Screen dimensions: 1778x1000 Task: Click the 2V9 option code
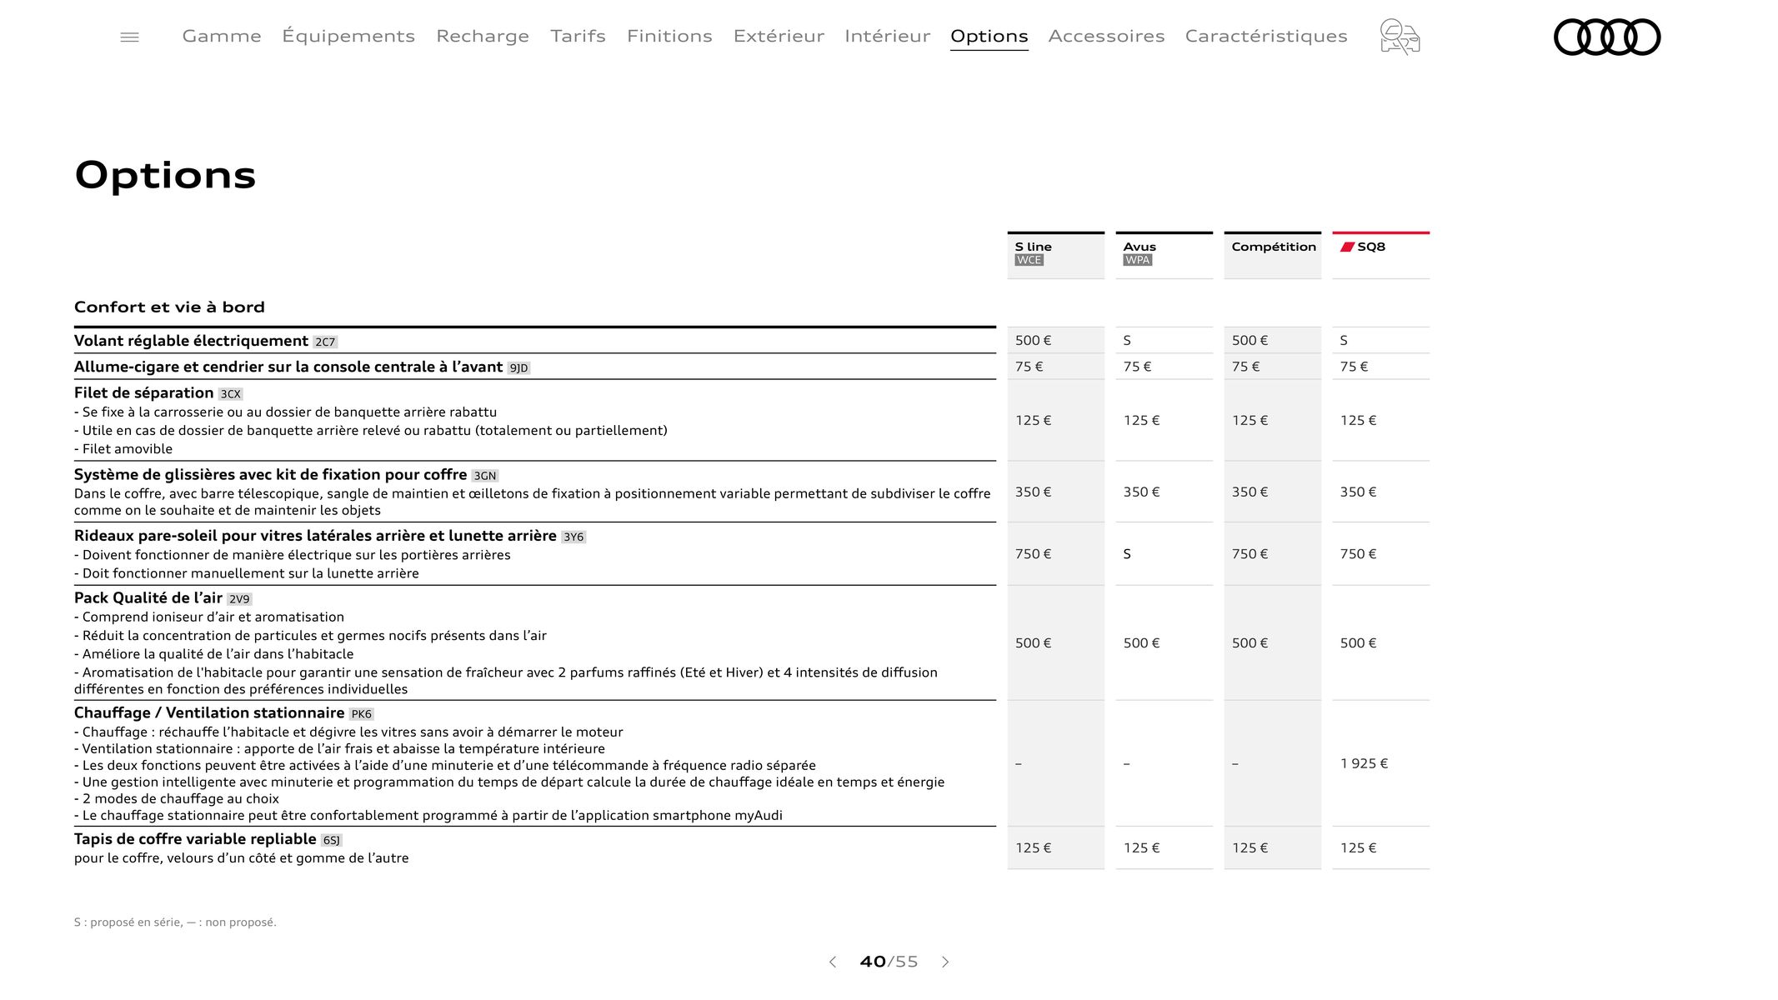[x=239, y=599]
